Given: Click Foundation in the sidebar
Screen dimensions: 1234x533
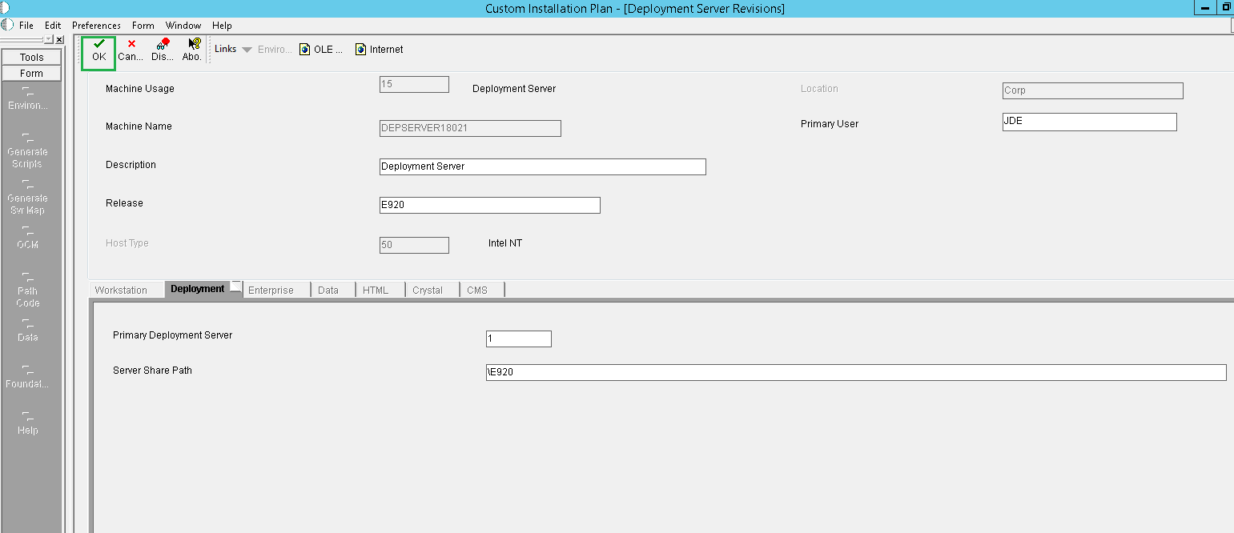Looking at the screenshot, I should [x=26, y=378].
